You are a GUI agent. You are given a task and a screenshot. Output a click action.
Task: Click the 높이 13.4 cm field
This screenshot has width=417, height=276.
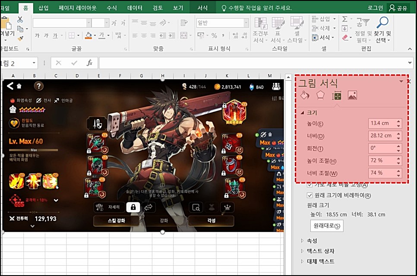point(382,123)
